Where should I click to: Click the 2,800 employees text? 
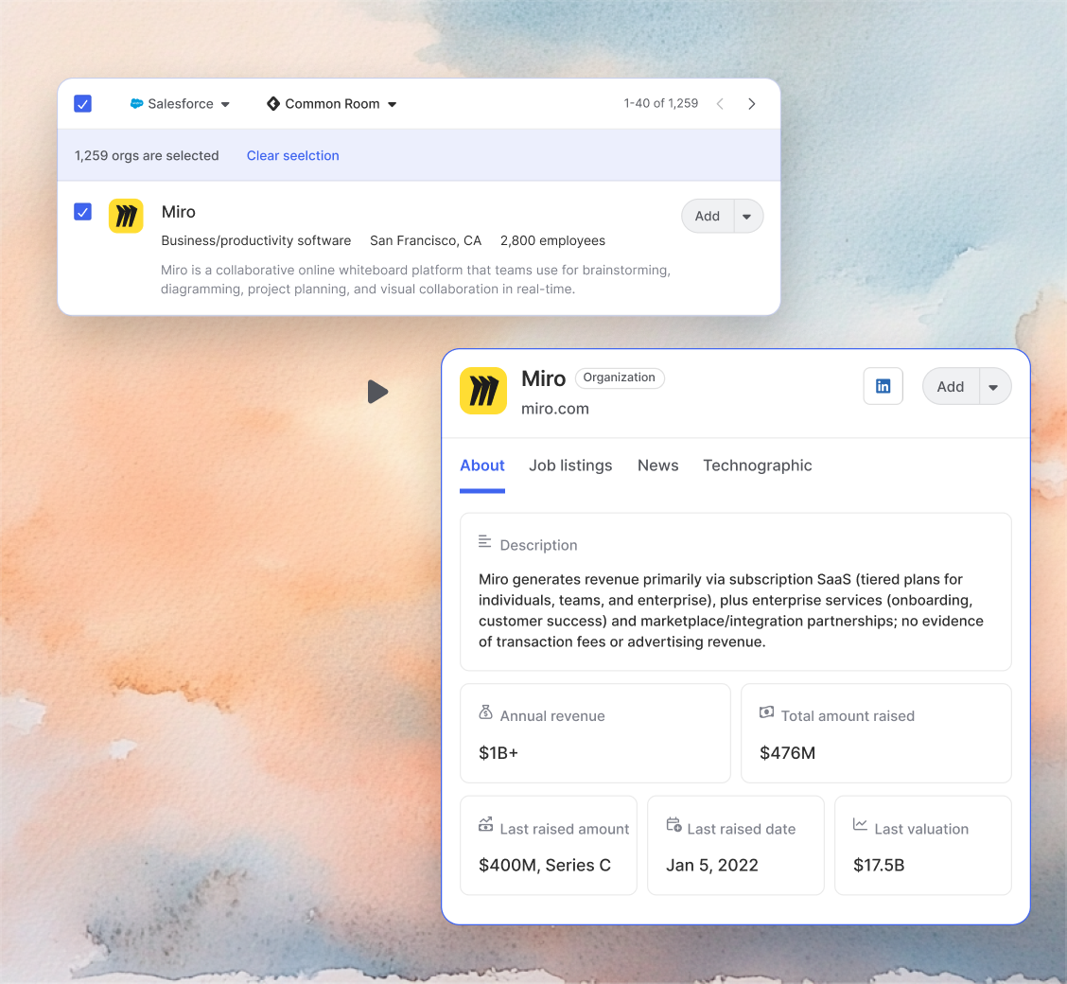(x=552, y=240)
